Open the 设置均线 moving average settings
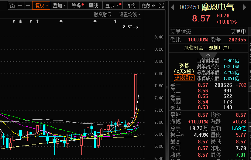Screen dimensions: 251x160 [130, 14]
